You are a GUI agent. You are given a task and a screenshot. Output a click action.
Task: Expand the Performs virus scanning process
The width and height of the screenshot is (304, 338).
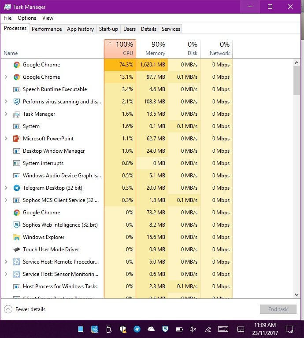6,102
